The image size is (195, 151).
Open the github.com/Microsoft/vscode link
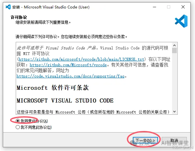[68, 65]
